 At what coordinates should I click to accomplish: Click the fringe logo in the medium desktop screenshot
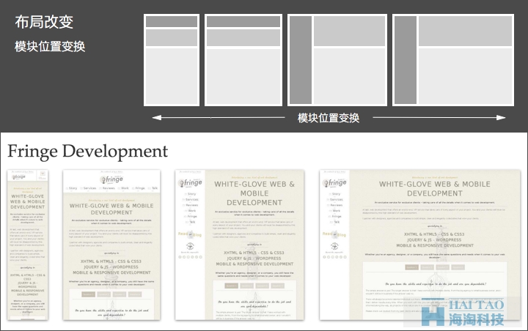click(190, 182)
